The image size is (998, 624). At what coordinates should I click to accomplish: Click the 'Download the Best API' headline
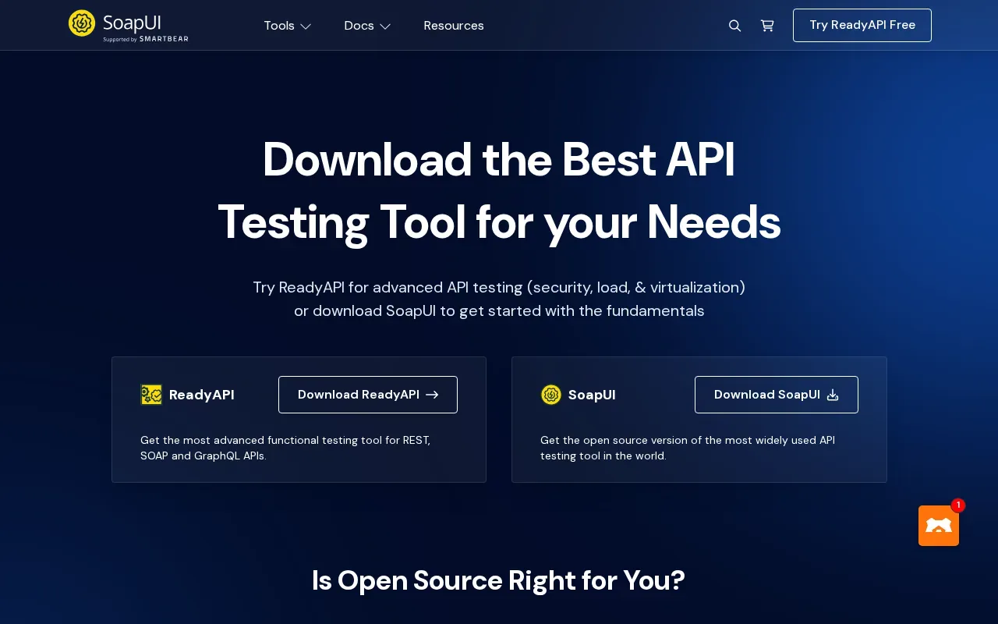point(499,160)
